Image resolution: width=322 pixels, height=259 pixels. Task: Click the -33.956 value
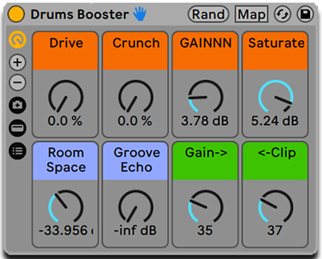(x=66, y=230)
